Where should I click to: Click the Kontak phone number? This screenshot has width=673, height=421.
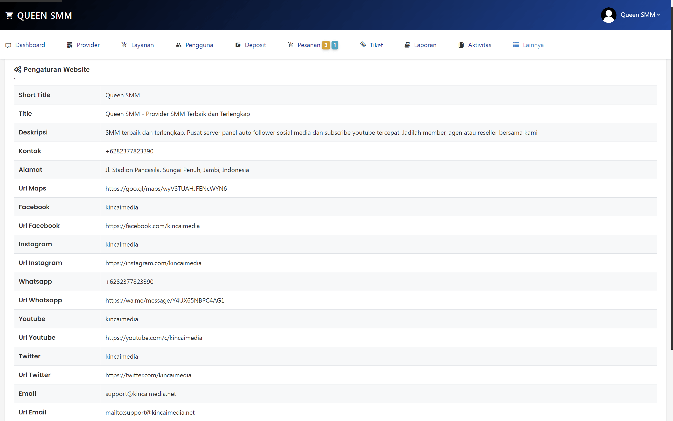point(129,151)
